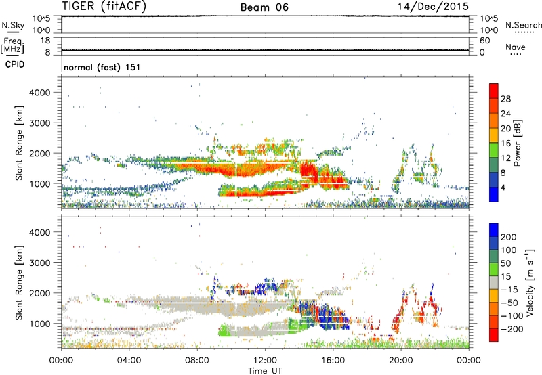The width and height of the screenshot is (542, 375).
Task: Click the "Freq. [MHz]" axis label
Action: point(12,45)
